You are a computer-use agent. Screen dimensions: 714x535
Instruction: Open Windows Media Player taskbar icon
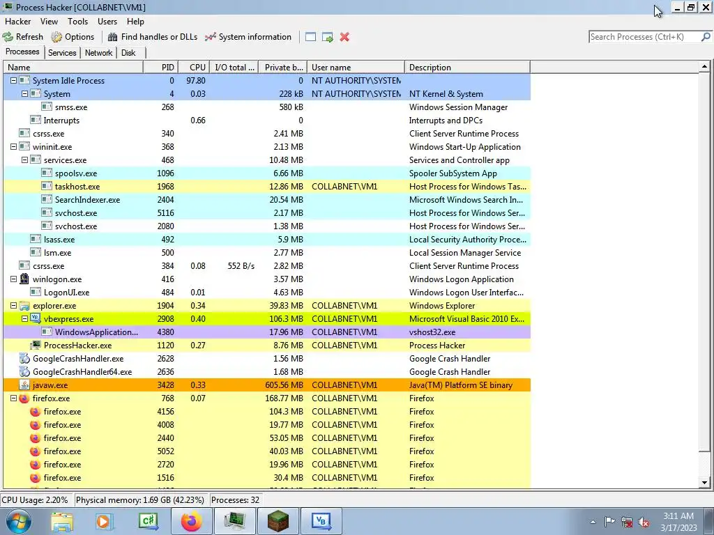(104, 521)
